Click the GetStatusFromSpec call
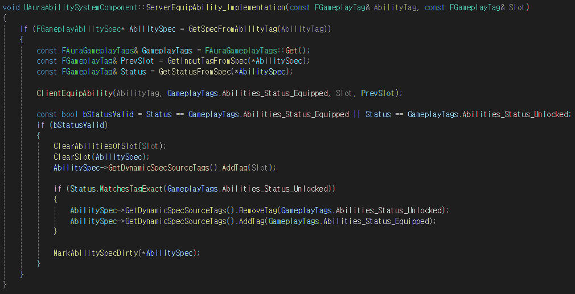 (x=195, y=72)
